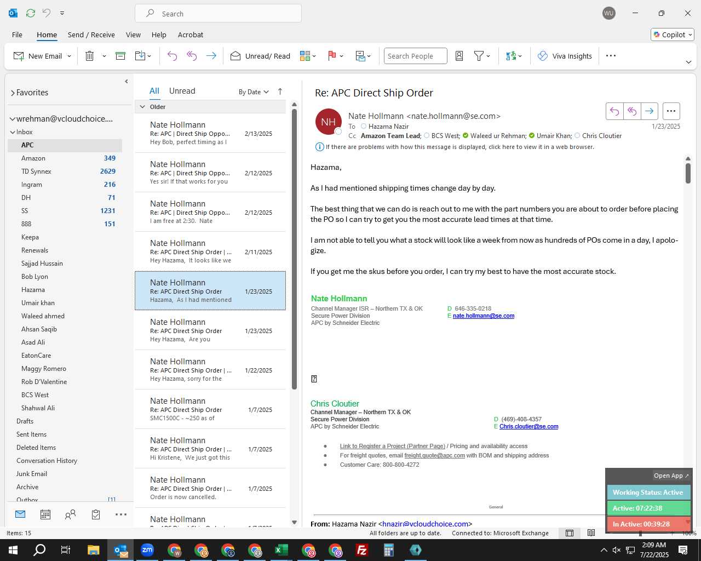Click the Move to folder icon

click(x=140, y=56)
